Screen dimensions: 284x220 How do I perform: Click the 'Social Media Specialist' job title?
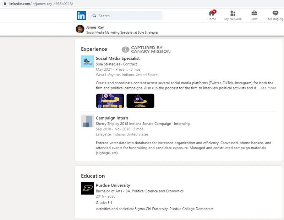(x=118, y=58)
